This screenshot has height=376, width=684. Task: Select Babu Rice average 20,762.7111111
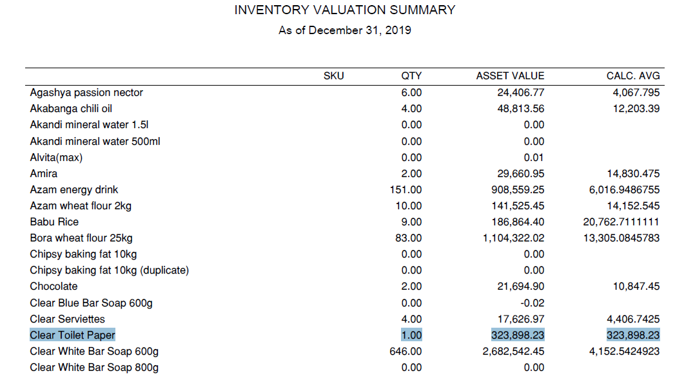(621, 222)
